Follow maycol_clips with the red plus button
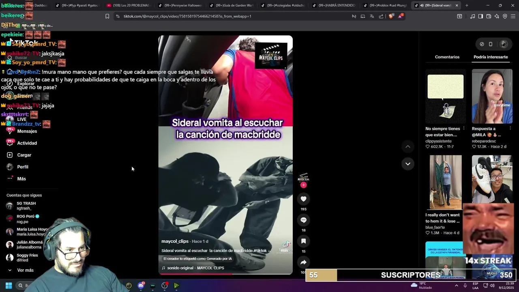The image size is (519, 292). (303, 185)
